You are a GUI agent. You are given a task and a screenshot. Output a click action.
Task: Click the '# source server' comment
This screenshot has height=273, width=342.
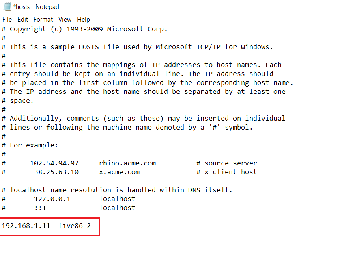[227, 163]
